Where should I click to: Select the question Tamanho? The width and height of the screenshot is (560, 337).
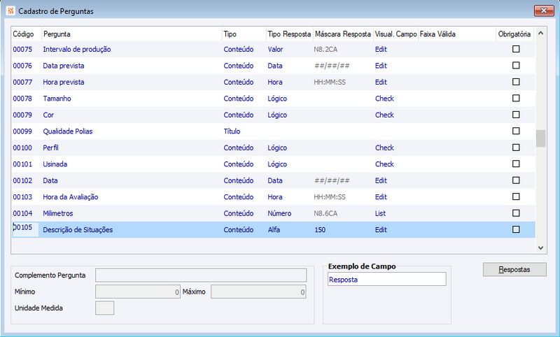point(57,99)
